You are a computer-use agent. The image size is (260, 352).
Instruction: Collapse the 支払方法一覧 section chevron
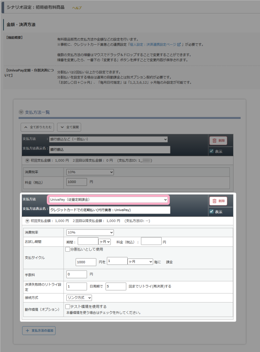tap(21, 112)
